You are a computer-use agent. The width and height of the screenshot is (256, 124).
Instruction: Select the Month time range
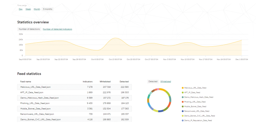coord(37,9)
